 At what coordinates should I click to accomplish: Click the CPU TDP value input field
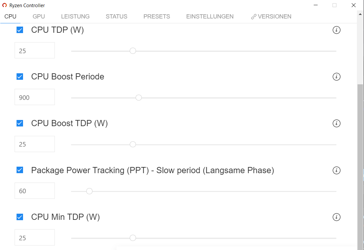(35, 51)
